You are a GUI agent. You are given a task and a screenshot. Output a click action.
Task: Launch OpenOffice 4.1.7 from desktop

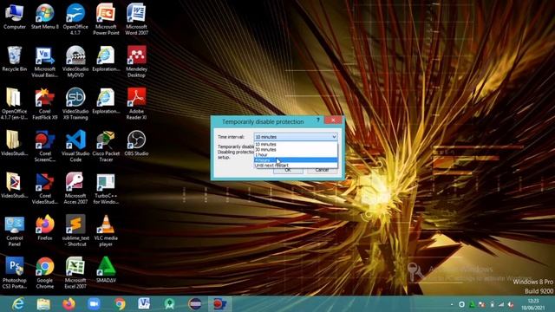(75, 19)
